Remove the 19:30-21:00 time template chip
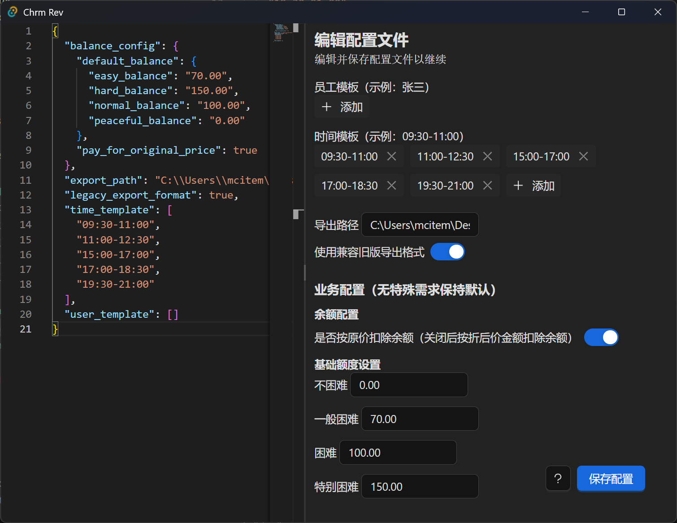This screenshot has width=677, height=523. 487,186
